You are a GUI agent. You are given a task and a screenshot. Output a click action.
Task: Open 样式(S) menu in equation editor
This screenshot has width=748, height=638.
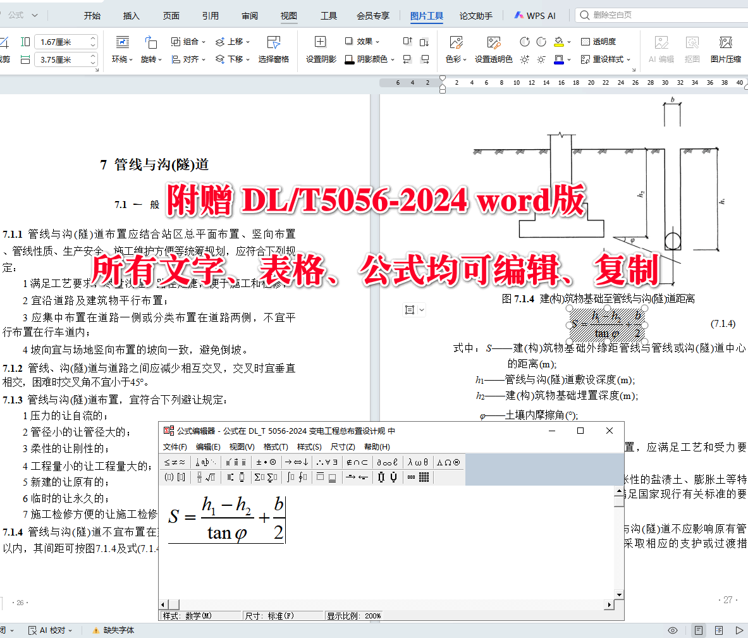click(309, 446)
